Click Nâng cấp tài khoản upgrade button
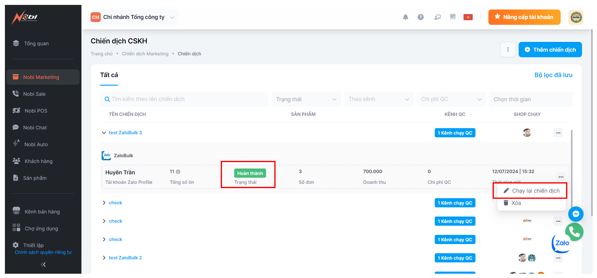Viewport: 597px width, 278px height. coord(524,17)
